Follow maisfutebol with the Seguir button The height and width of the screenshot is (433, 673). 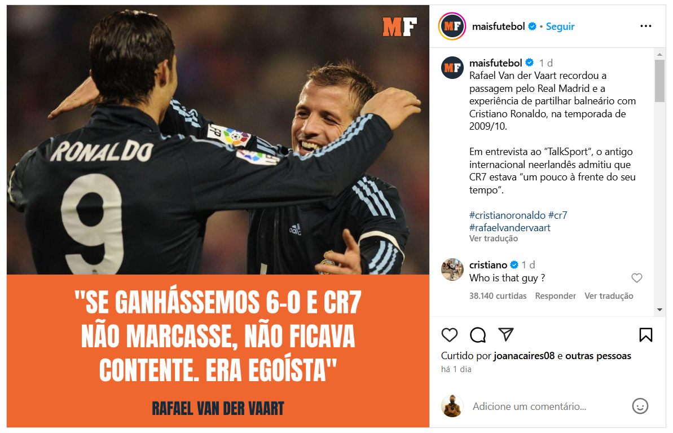[x=560, y=26]
